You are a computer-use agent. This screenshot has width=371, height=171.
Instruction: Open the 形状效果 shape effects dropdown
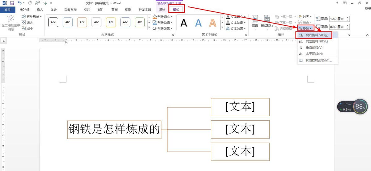163,28
